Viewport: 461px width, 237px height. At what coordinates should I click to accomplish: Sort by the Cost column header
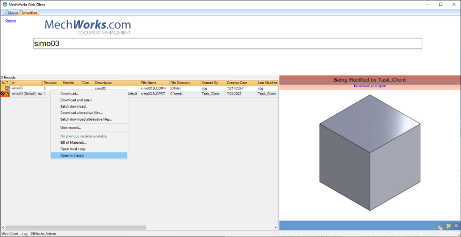[88, 83]
